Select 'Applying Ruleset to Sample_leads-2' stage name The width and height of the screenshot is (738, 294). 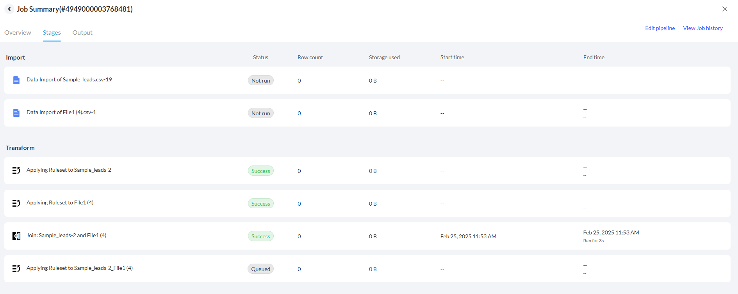(69, 170)
